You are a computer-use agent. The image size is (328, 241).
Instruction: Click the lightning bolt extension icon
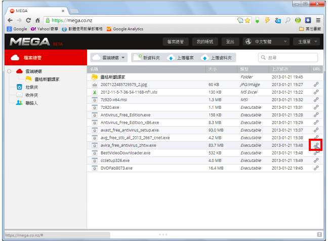click(x=267, y=20)
